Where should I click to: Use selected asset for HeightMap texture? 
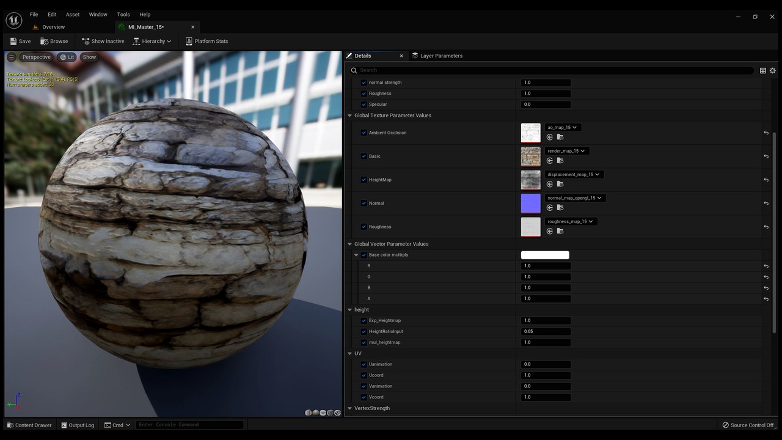pos(549,184)
